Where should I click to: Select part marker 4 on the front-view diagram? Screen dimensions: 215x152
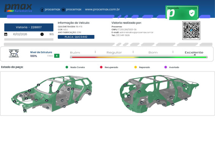pos(47,101)
